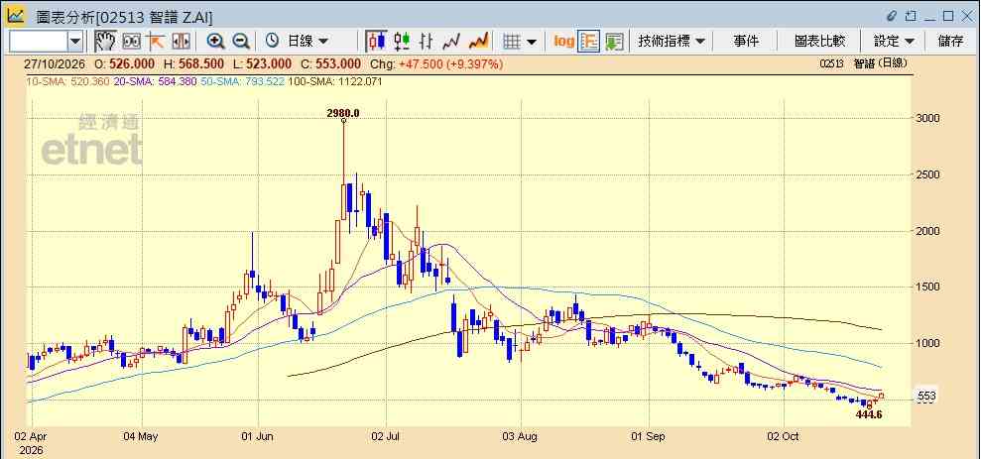Click the 02513 智譜 (日線) chart label
Screen dimensions: 981x459
863,63
